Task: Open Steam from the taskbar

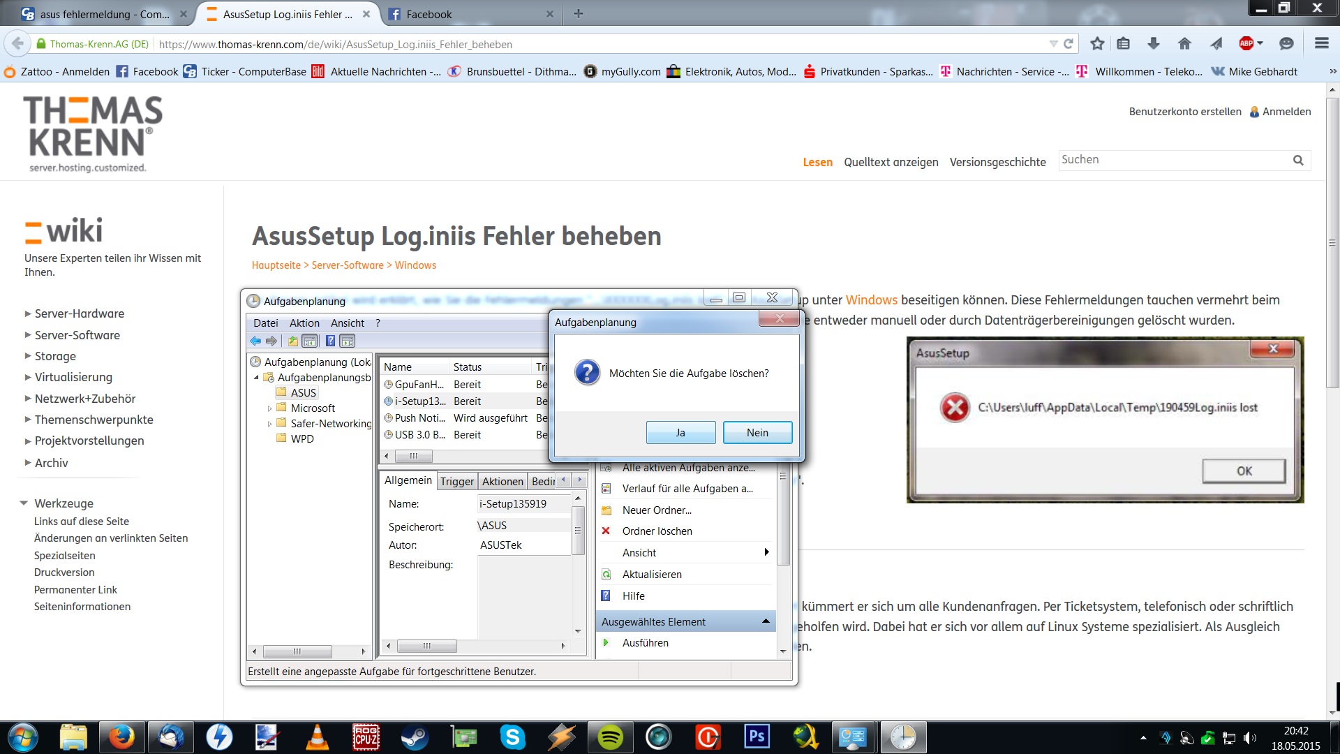Action: click(415, 737)
